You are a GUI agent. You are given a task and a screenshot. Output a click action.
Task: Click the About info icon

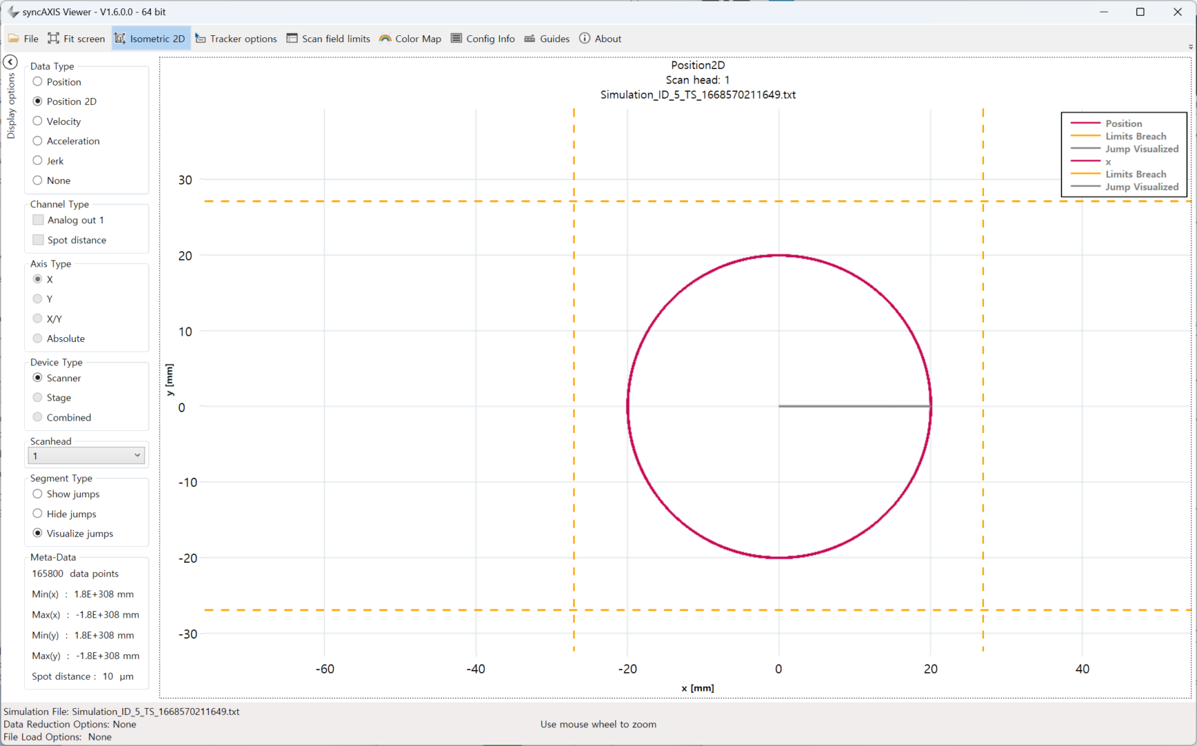pyautogui.click(x=584, y=39)
